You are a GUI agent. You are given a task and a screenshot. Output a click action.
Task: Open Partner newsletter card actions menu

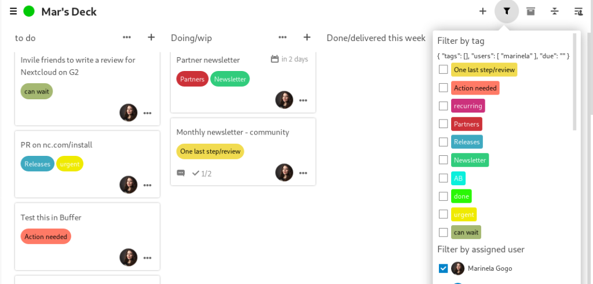pyautogui.click(x=303, y=100)
